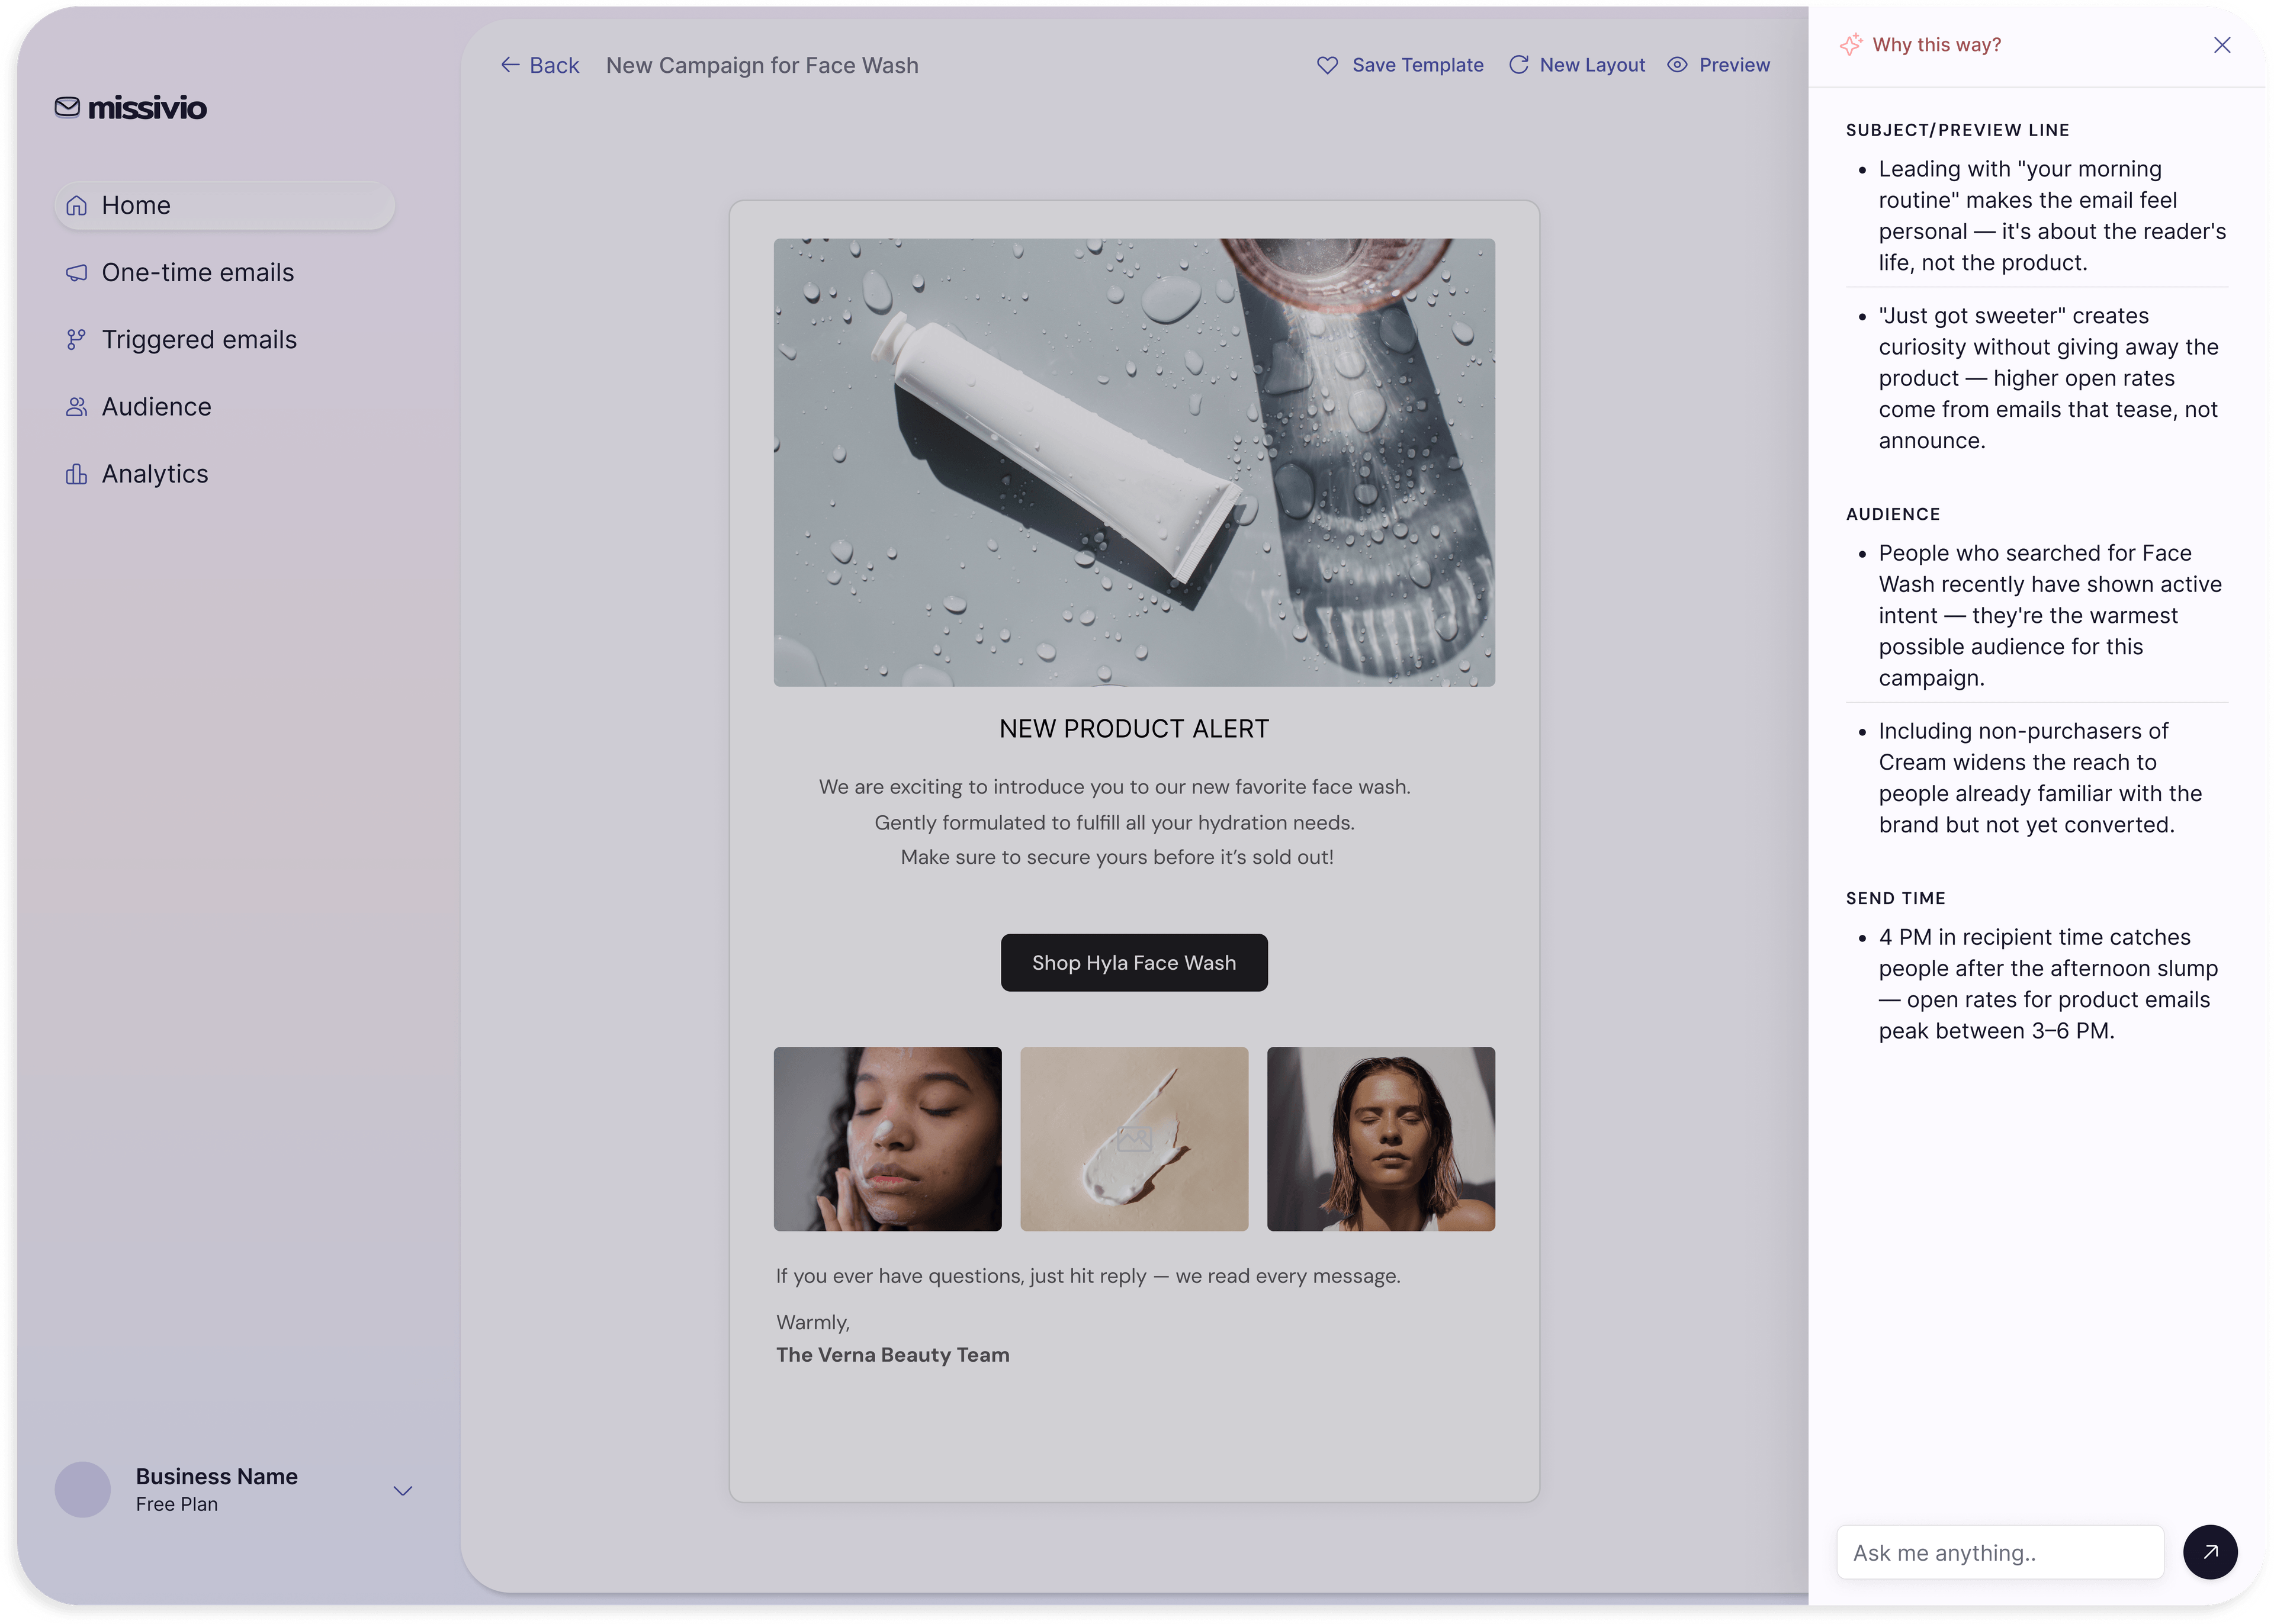Screen dimensions: 2274x1624
Task: Select the face wash tube hero image
Action: point(1134,462)
